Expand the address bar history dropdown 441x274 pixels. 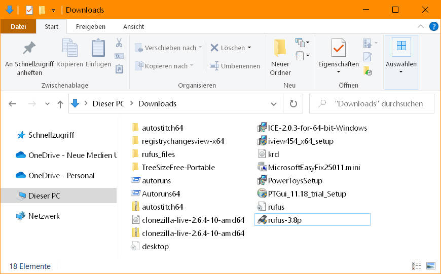273,104
